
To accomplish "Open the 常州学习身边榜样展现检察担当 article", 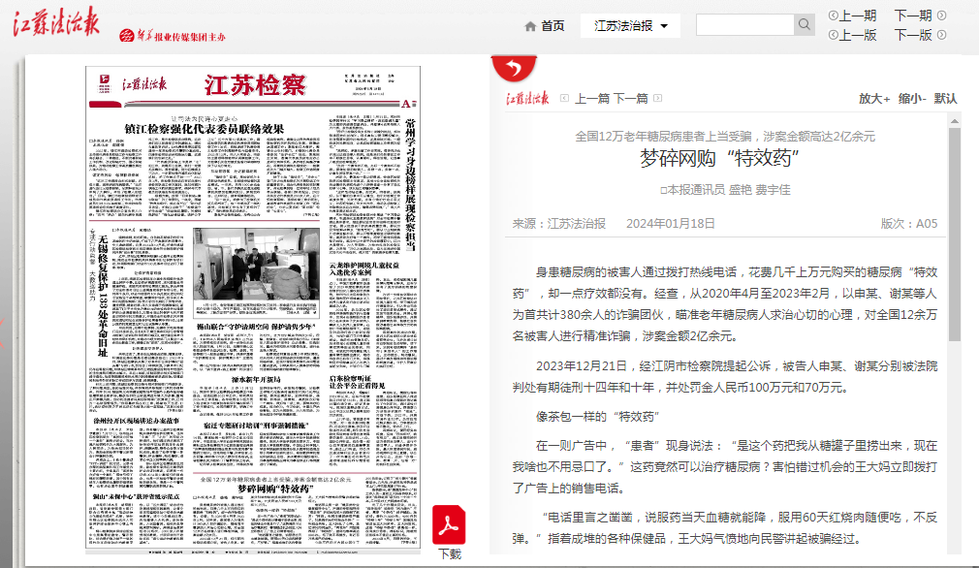I will pyautogui.click(x=410, y=184).
